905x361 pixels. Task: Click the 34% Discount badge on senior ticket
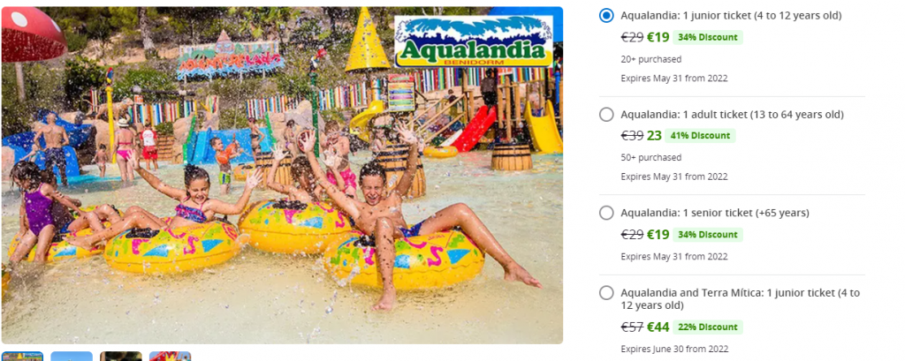pos(708,235)
